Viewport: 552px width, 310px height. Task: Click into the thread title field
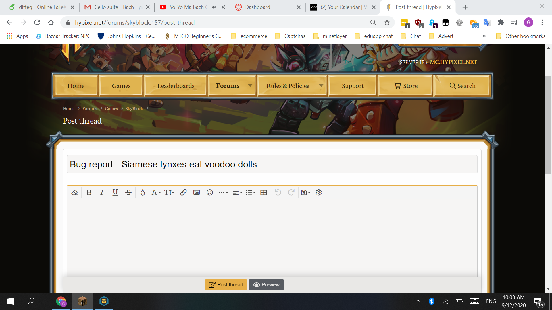click(272, 164)
